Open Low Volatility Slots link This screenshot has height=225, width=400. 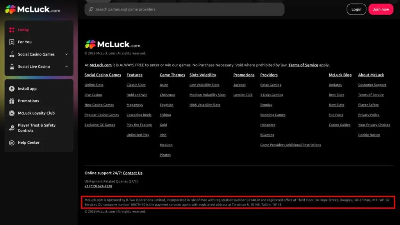click(x=204, y=85)
